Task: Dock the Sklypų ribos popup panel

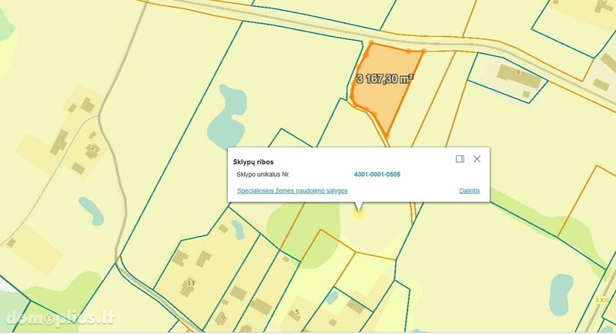Action: point(460,159)
